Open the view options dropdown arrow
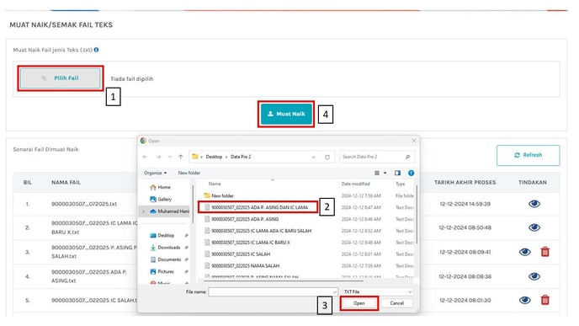Viewport: 579px width, 326px height. 385,173
